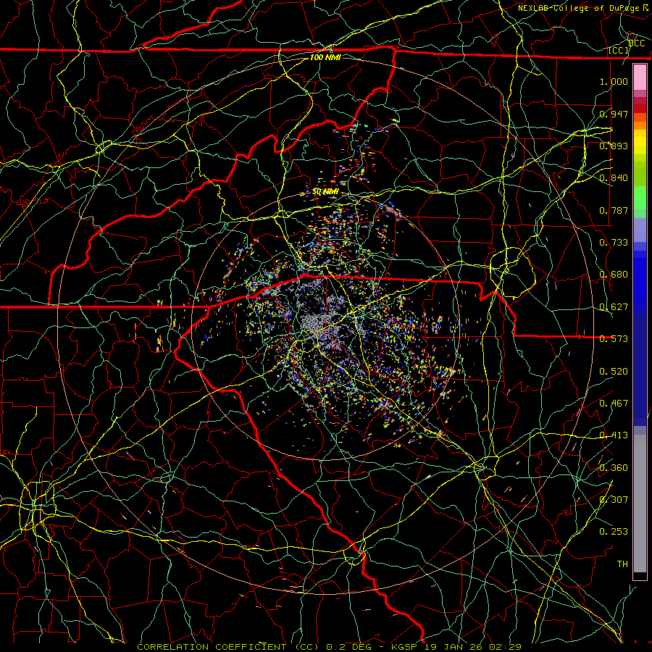652x652 pixels.
Task: Click the gray segment of the color bar
Action: pos(640,503)
